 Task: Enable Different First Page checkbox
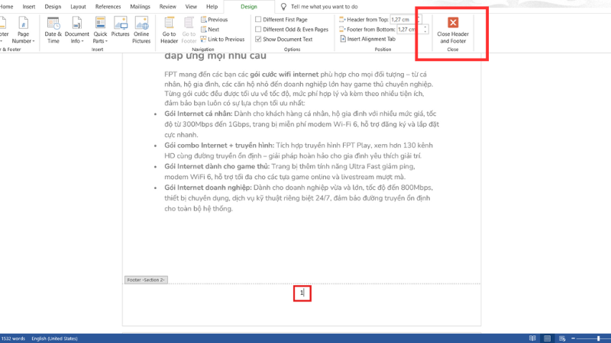click(258, 19)
